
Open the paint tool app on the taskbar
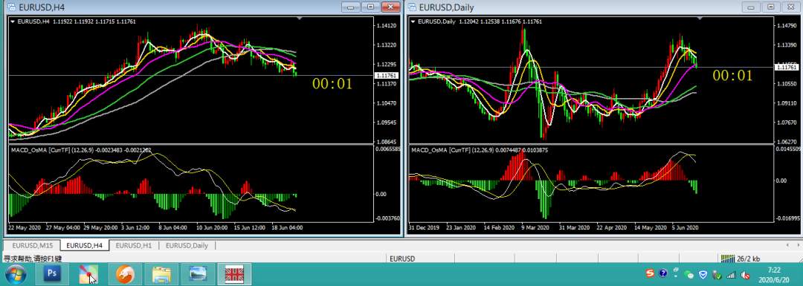tap(88, 274)
